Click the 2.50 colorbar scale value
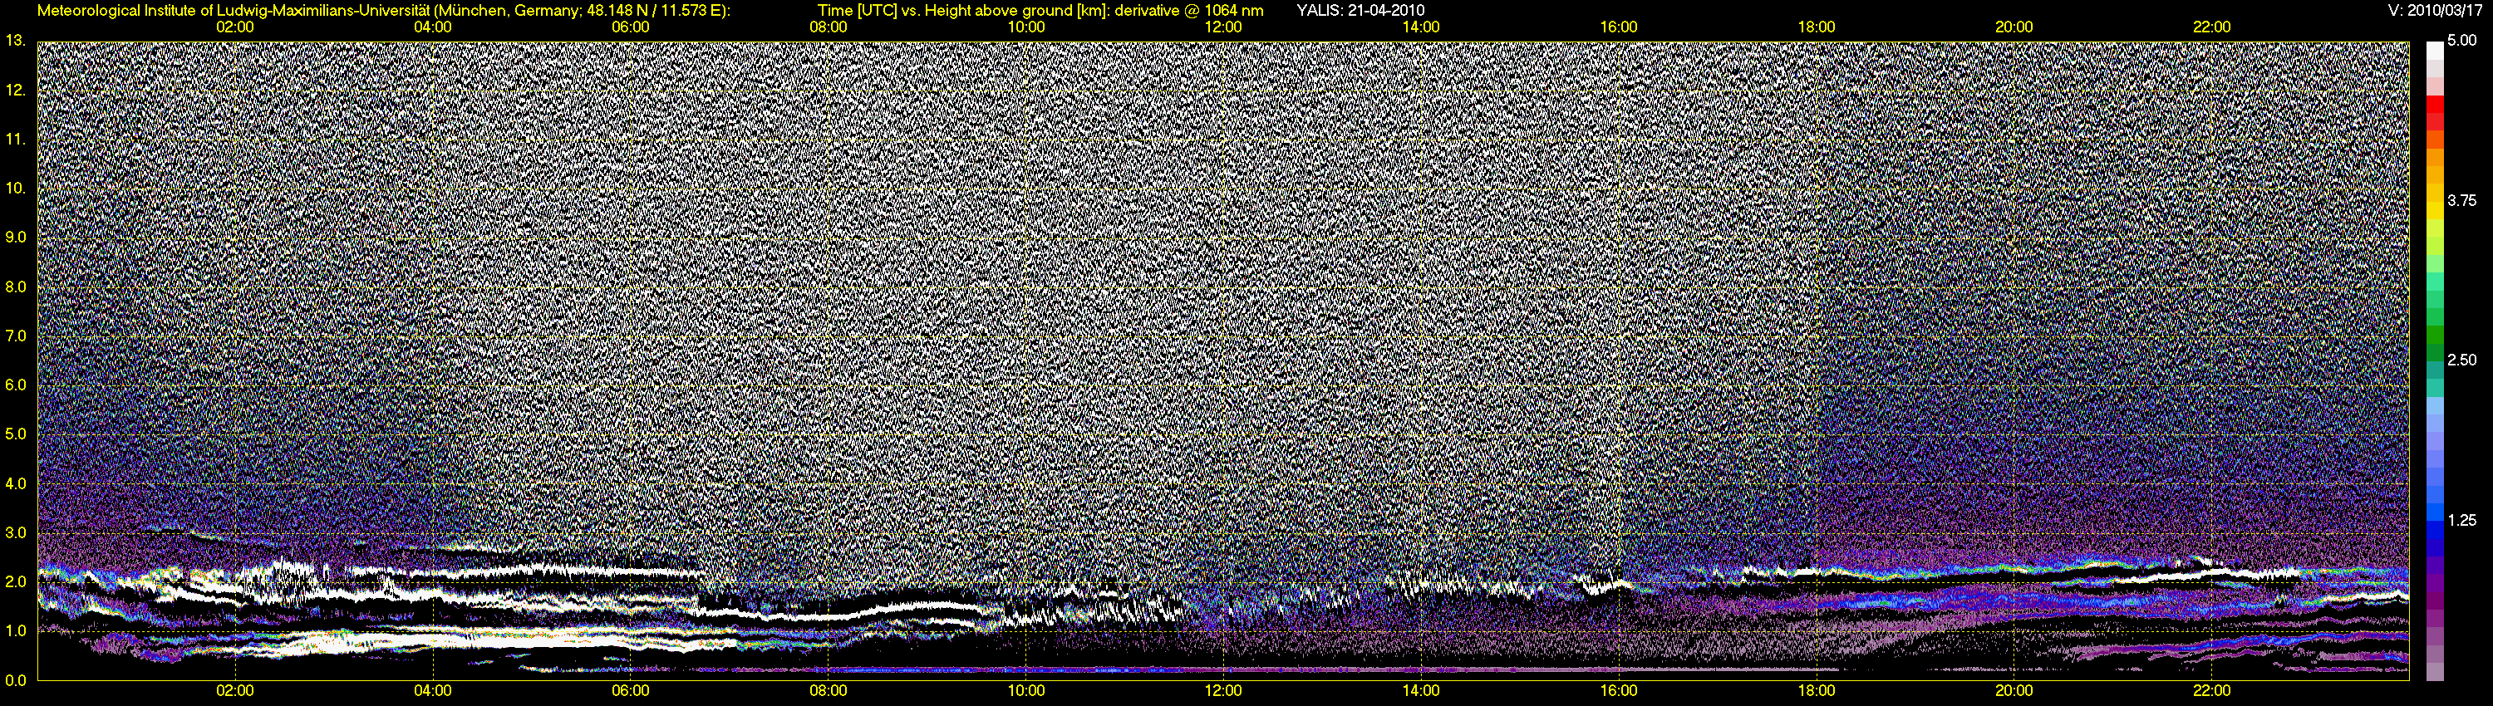 2462,360
